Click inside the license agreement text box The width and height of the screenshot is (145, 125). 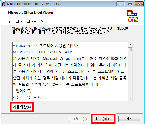click(x=70, y=72)
